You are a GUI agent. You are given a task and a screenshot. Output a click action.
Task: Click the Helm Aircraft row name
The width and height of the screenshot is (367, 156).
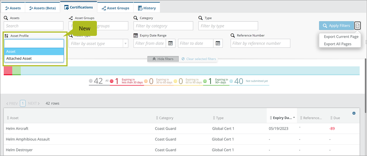(x=17, y=129)
